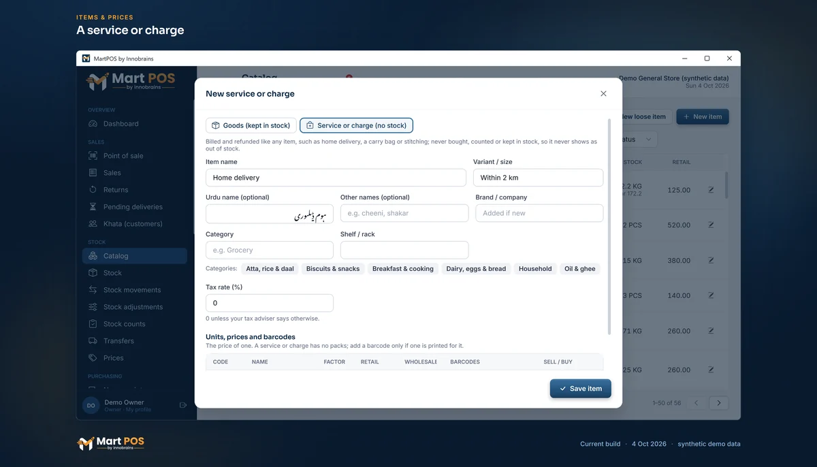Click the Stock counts clipboard icon
Image resolution: width=817 pixels, height=467 pixels.
(93, 324)
